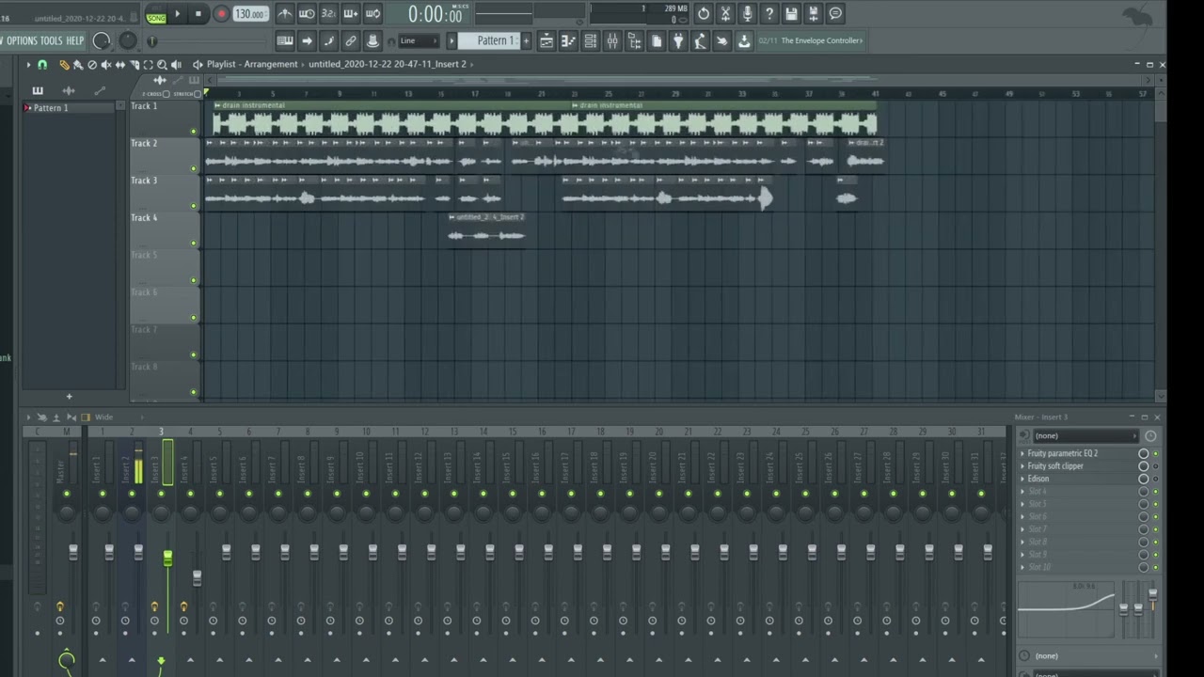Image resolution: width=1204 pixels, height=677 pixels.
Task: Open the Pattern 1 selector dropdown
Action: tap(489, 40)
